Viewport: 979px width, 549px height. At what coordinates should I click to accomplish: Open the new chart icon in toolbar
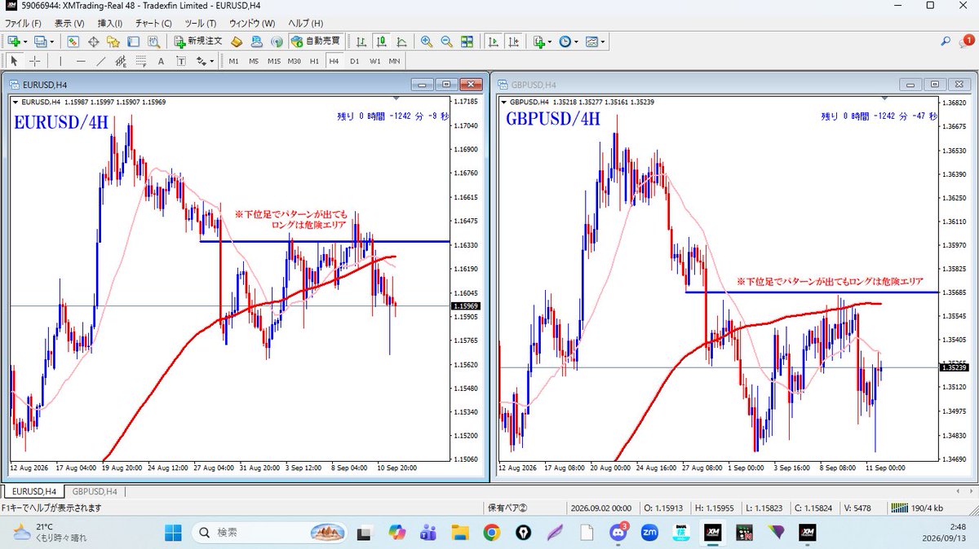click(14, 42)
